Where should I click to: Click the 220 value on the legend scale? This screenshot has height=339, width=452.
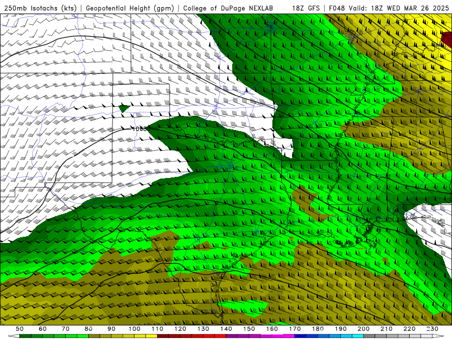tap(410, 329)
